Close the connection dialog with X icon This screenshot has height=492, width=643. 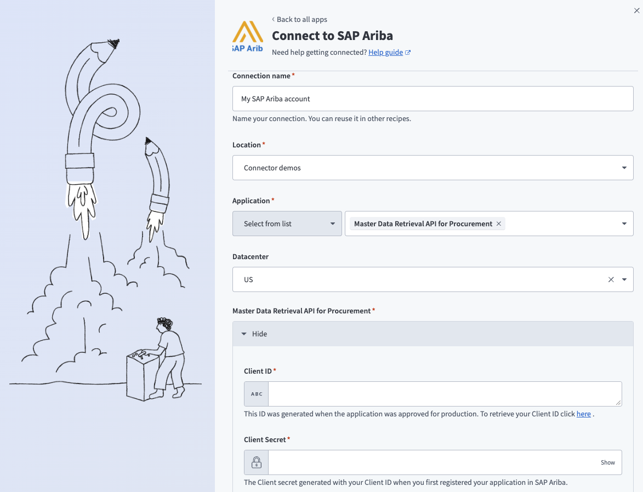636,11
